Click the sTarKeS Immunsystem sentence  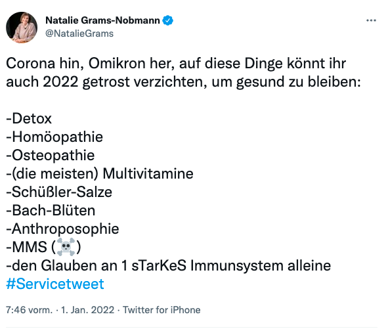pyautogui.click(x=169, y=265)
